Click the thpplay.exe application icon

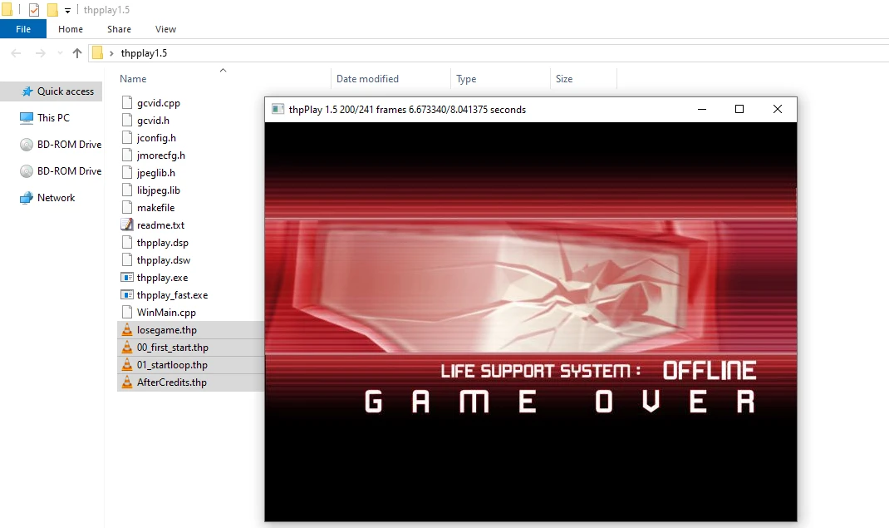point(127,278)
